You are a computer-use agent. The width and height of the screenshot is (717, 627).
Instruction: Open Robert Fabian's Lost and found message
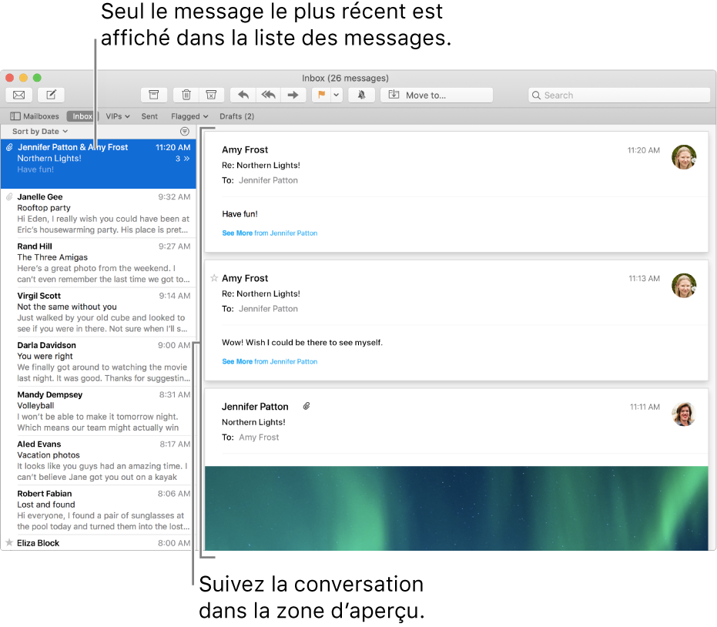pos(99,509)
